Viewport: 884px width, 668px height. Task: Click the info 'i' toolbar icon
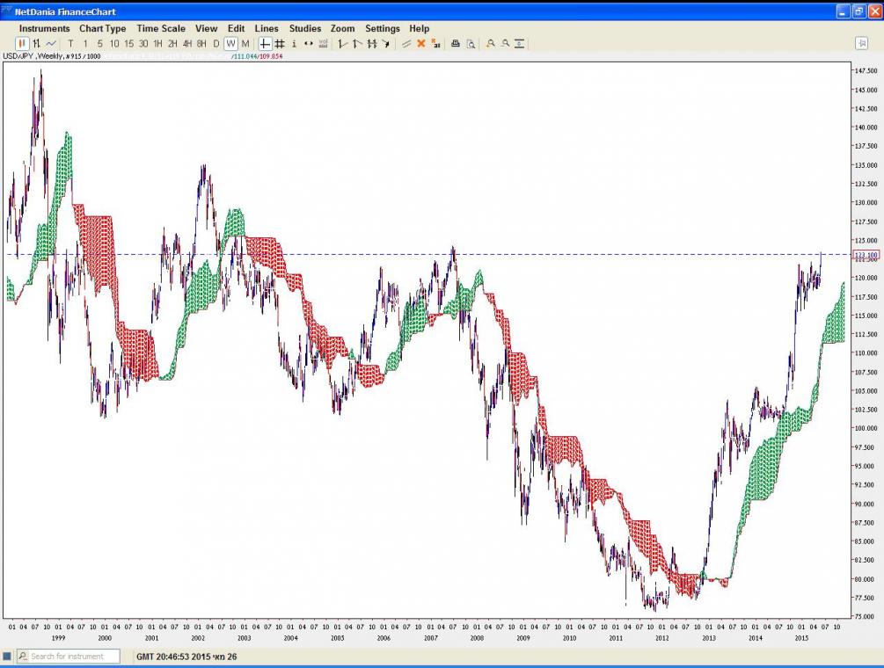[294, 43]
